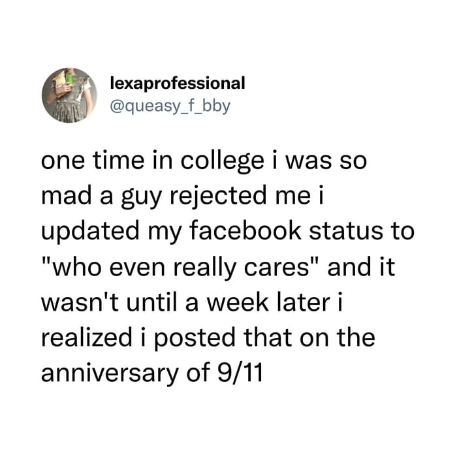Click the word "posted" in the tweet
457x457 pixels.
click(x=195, y=338)
